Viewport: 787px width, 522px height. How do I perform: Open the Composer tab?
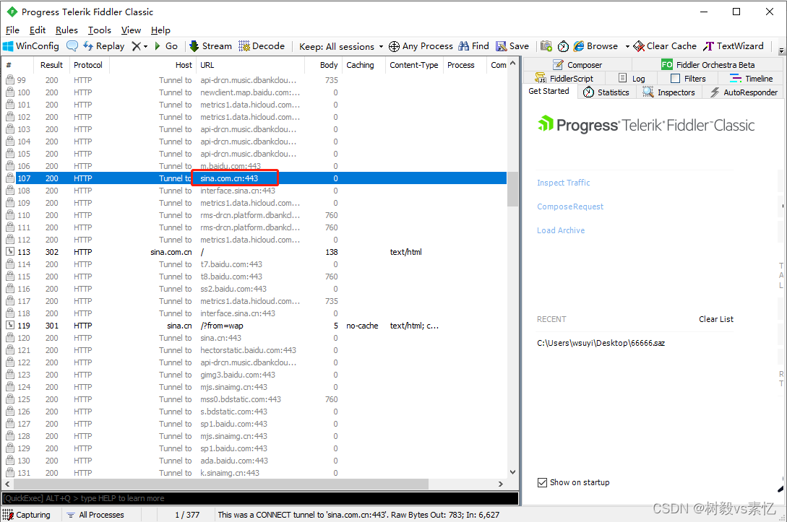[x=577, y=65]
